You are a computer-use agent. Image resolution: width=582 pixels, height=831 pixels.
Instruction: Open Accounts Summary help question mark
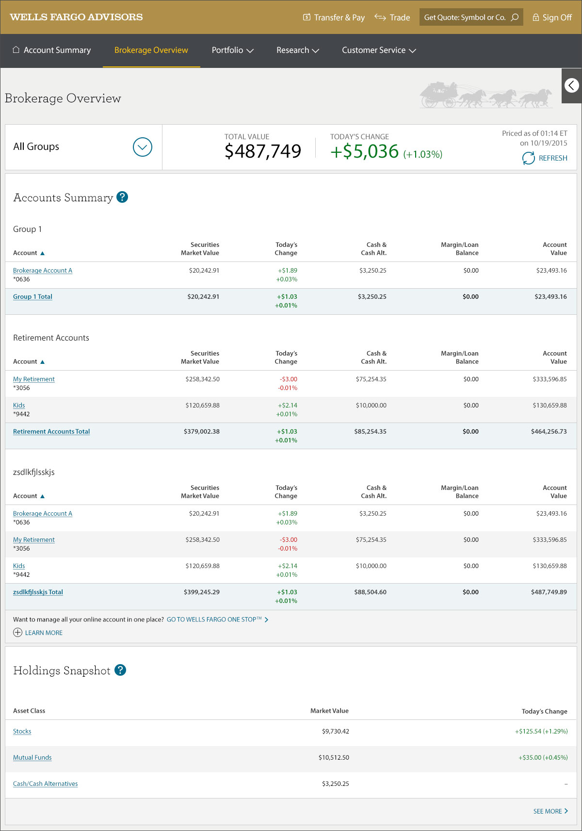point(122,197)
